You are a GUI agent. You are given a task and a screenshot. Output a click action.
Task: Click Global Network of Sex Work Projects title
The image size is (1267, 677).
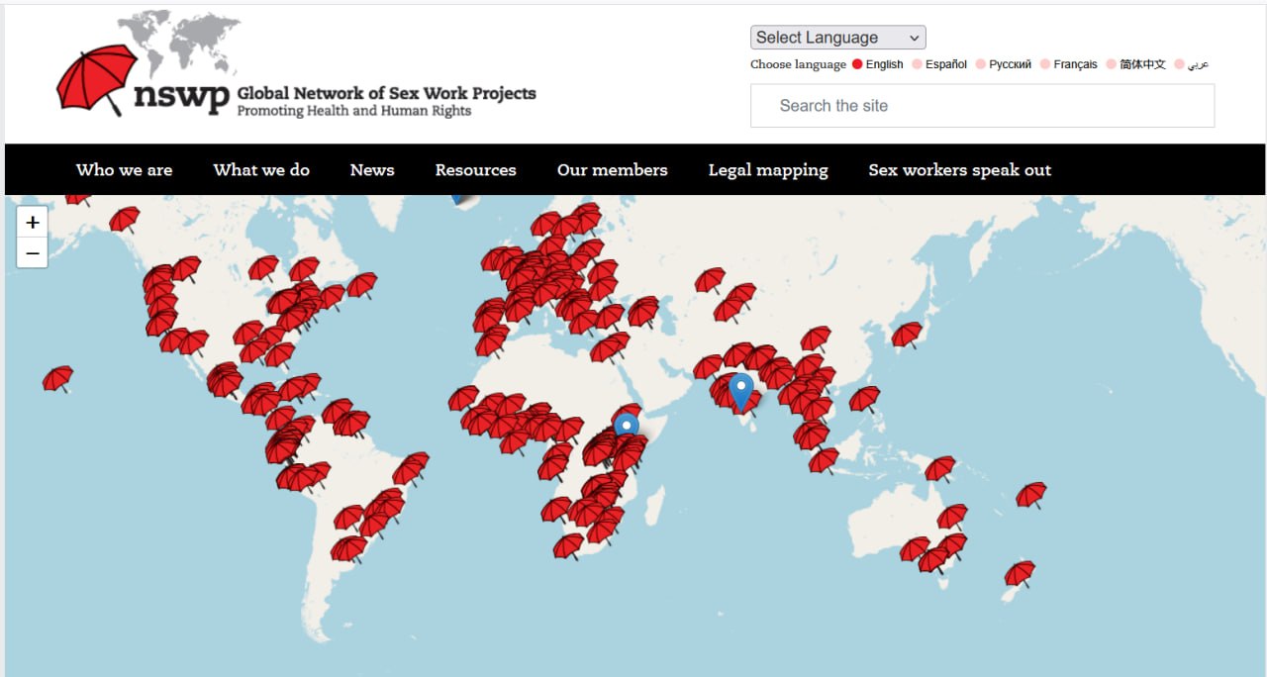(386, 94)
